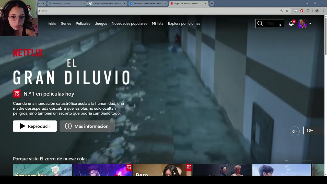Click the search magnifier icon in Netflix

click(260, 24)
